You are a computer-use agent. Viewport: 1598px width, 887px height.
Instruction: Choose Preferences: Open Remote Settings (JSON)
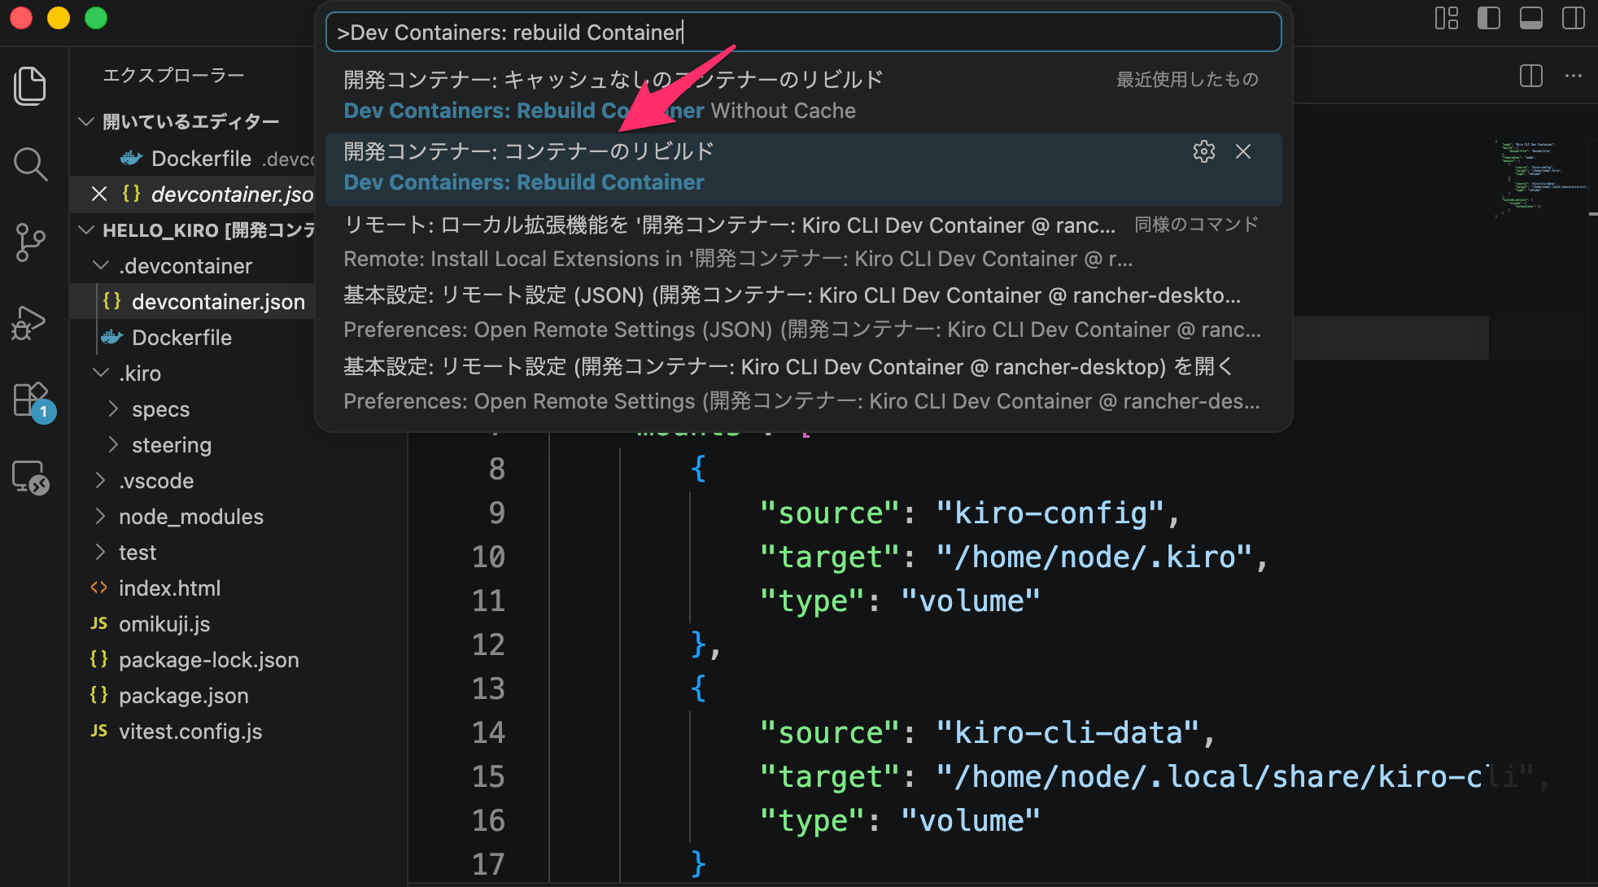tap(732, 312)
